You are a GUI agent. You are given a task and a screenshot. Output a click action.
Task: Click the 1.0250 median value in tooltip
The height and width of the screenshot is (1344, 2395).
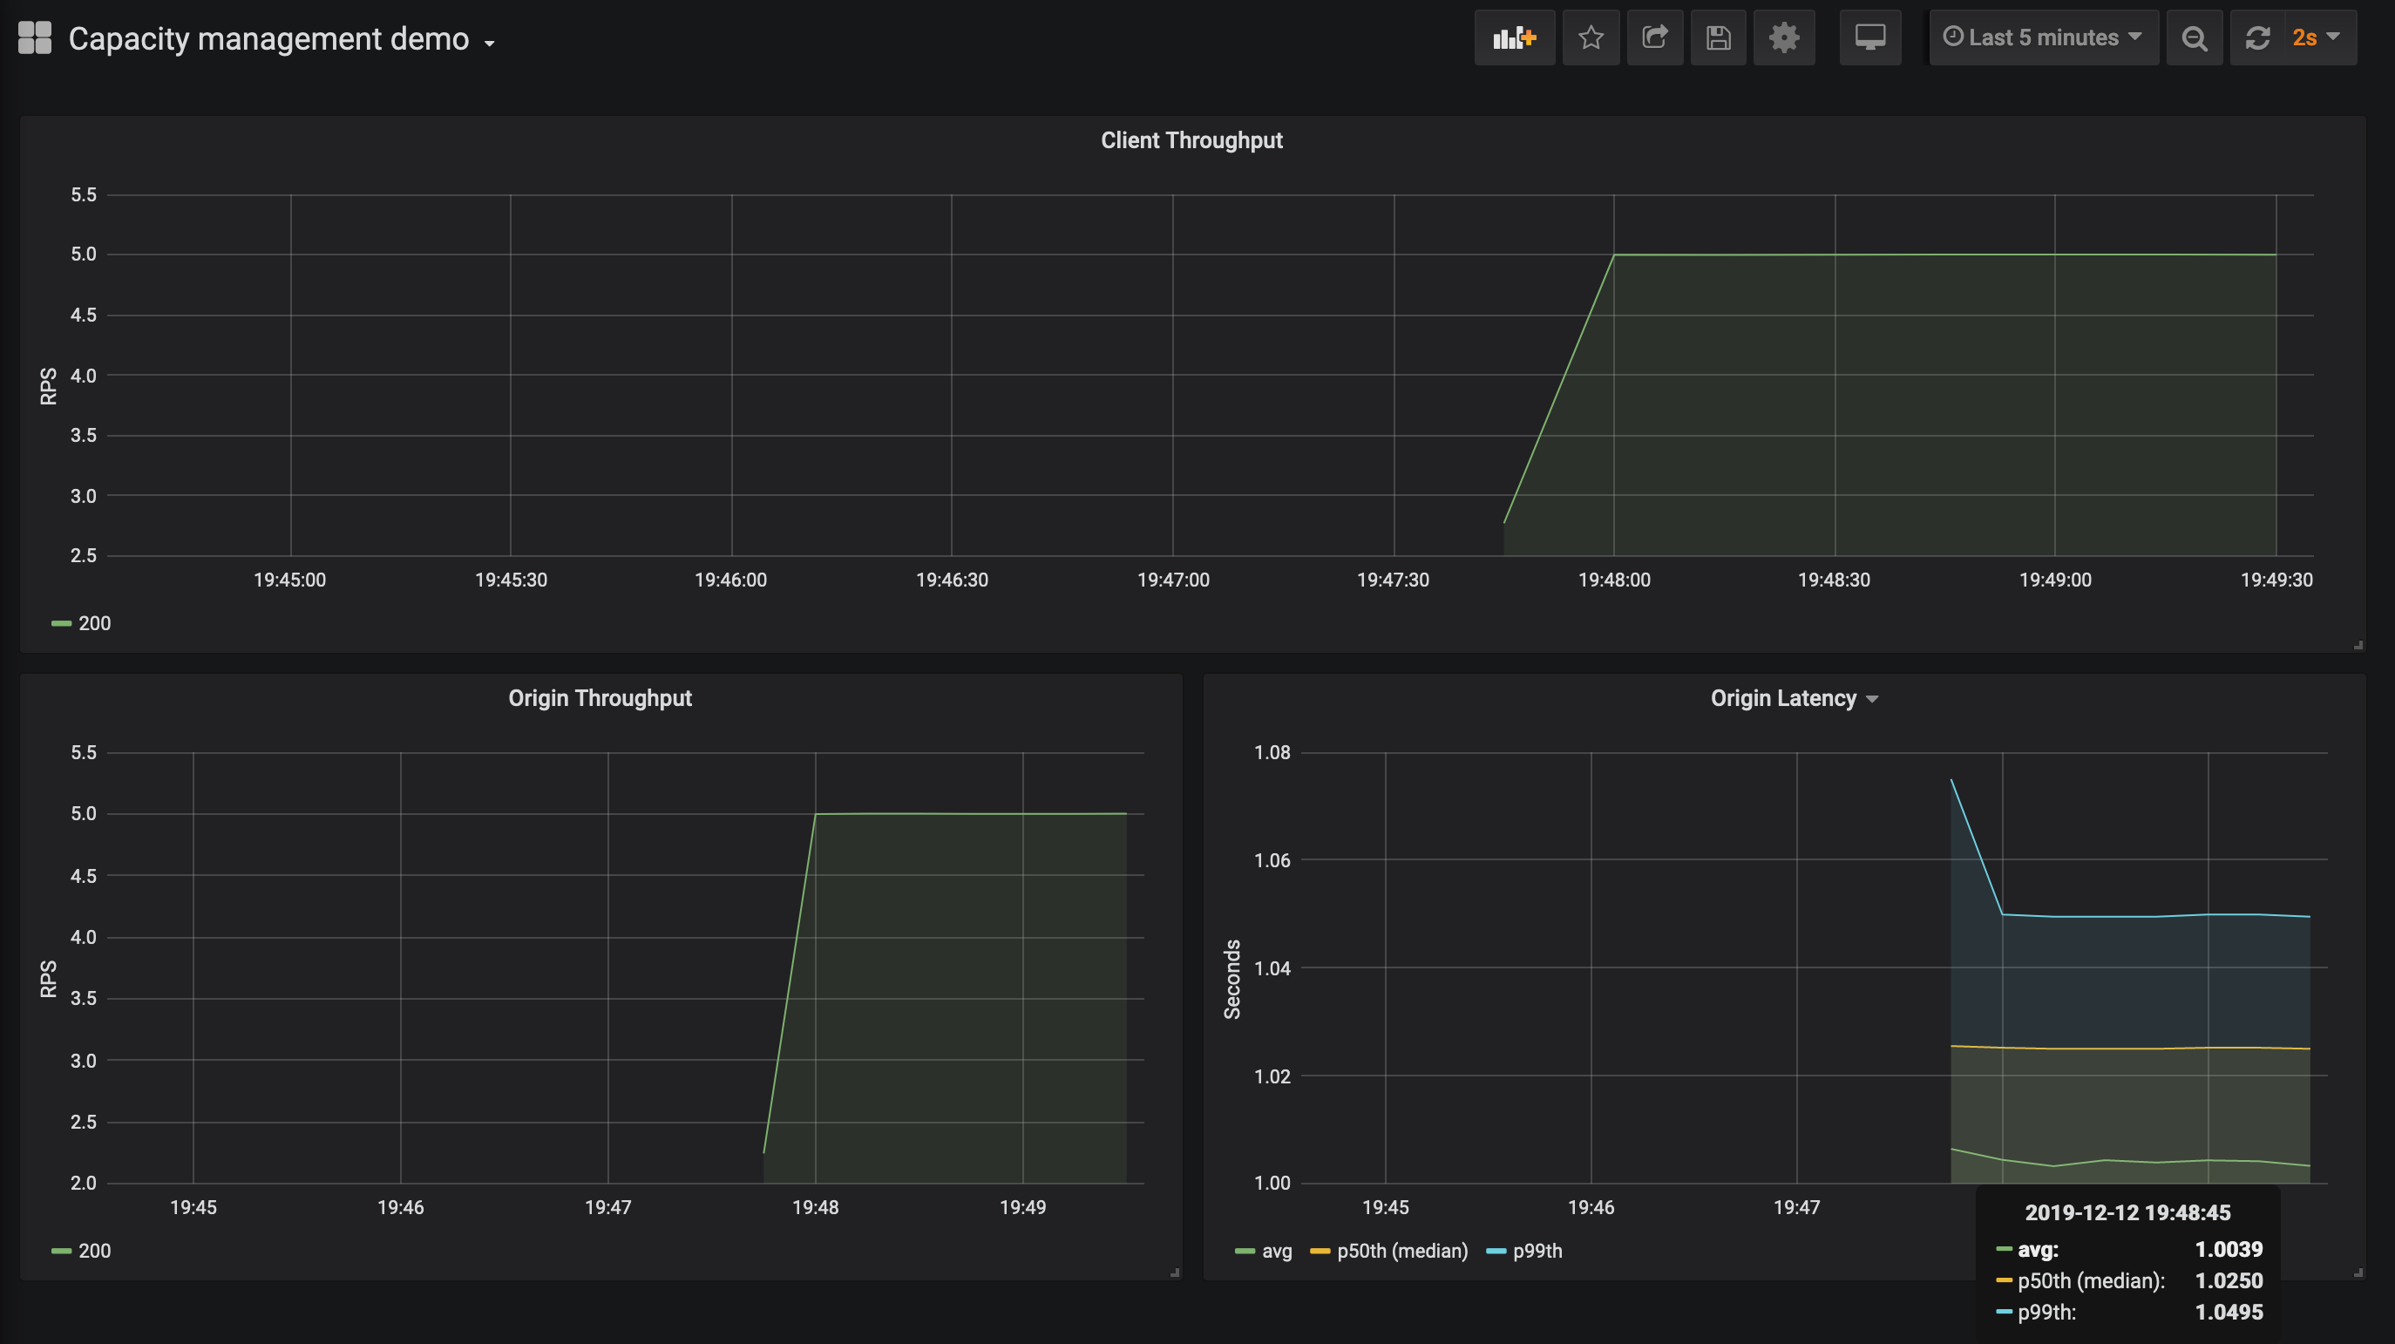pyautogui.click(x=2229, y=1280)
